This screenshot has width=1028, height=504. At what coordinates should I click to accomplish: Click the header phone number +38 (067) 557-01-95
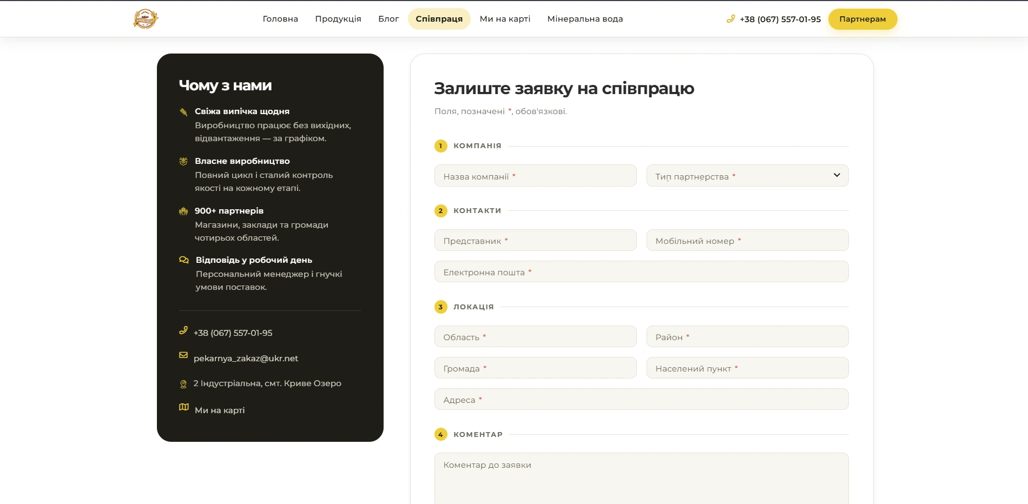click(x=780, y=19)
